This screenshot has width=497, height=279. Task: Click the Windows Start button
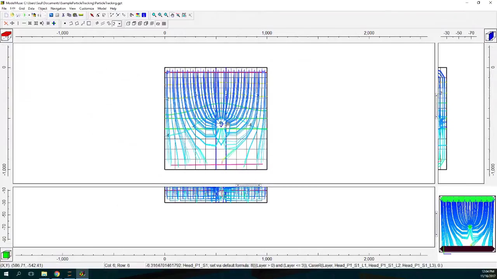(6, 274)
